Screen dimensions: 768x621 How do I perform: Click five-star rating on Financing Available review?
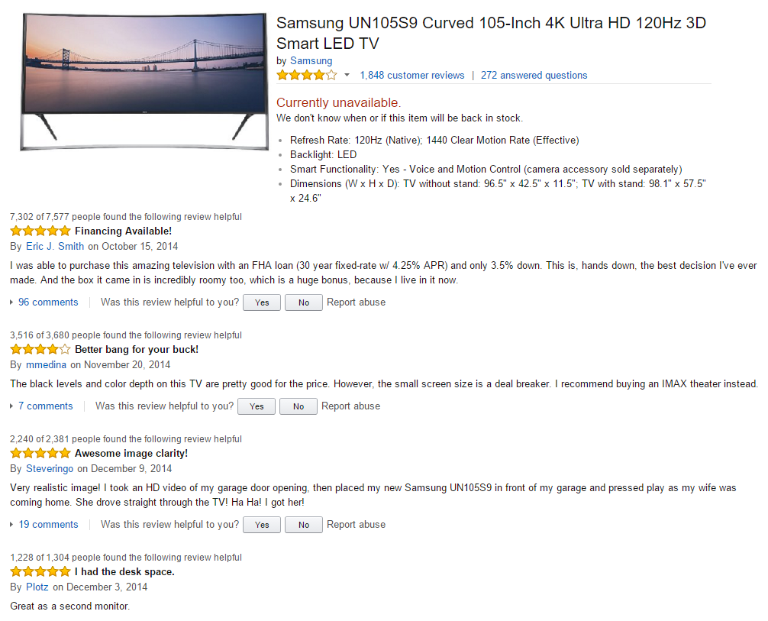pos(40,231)
